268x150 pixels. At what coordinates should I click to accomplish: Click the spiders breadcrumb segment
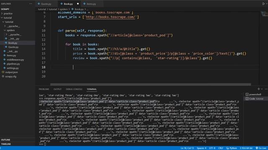(x=64, y=9)
